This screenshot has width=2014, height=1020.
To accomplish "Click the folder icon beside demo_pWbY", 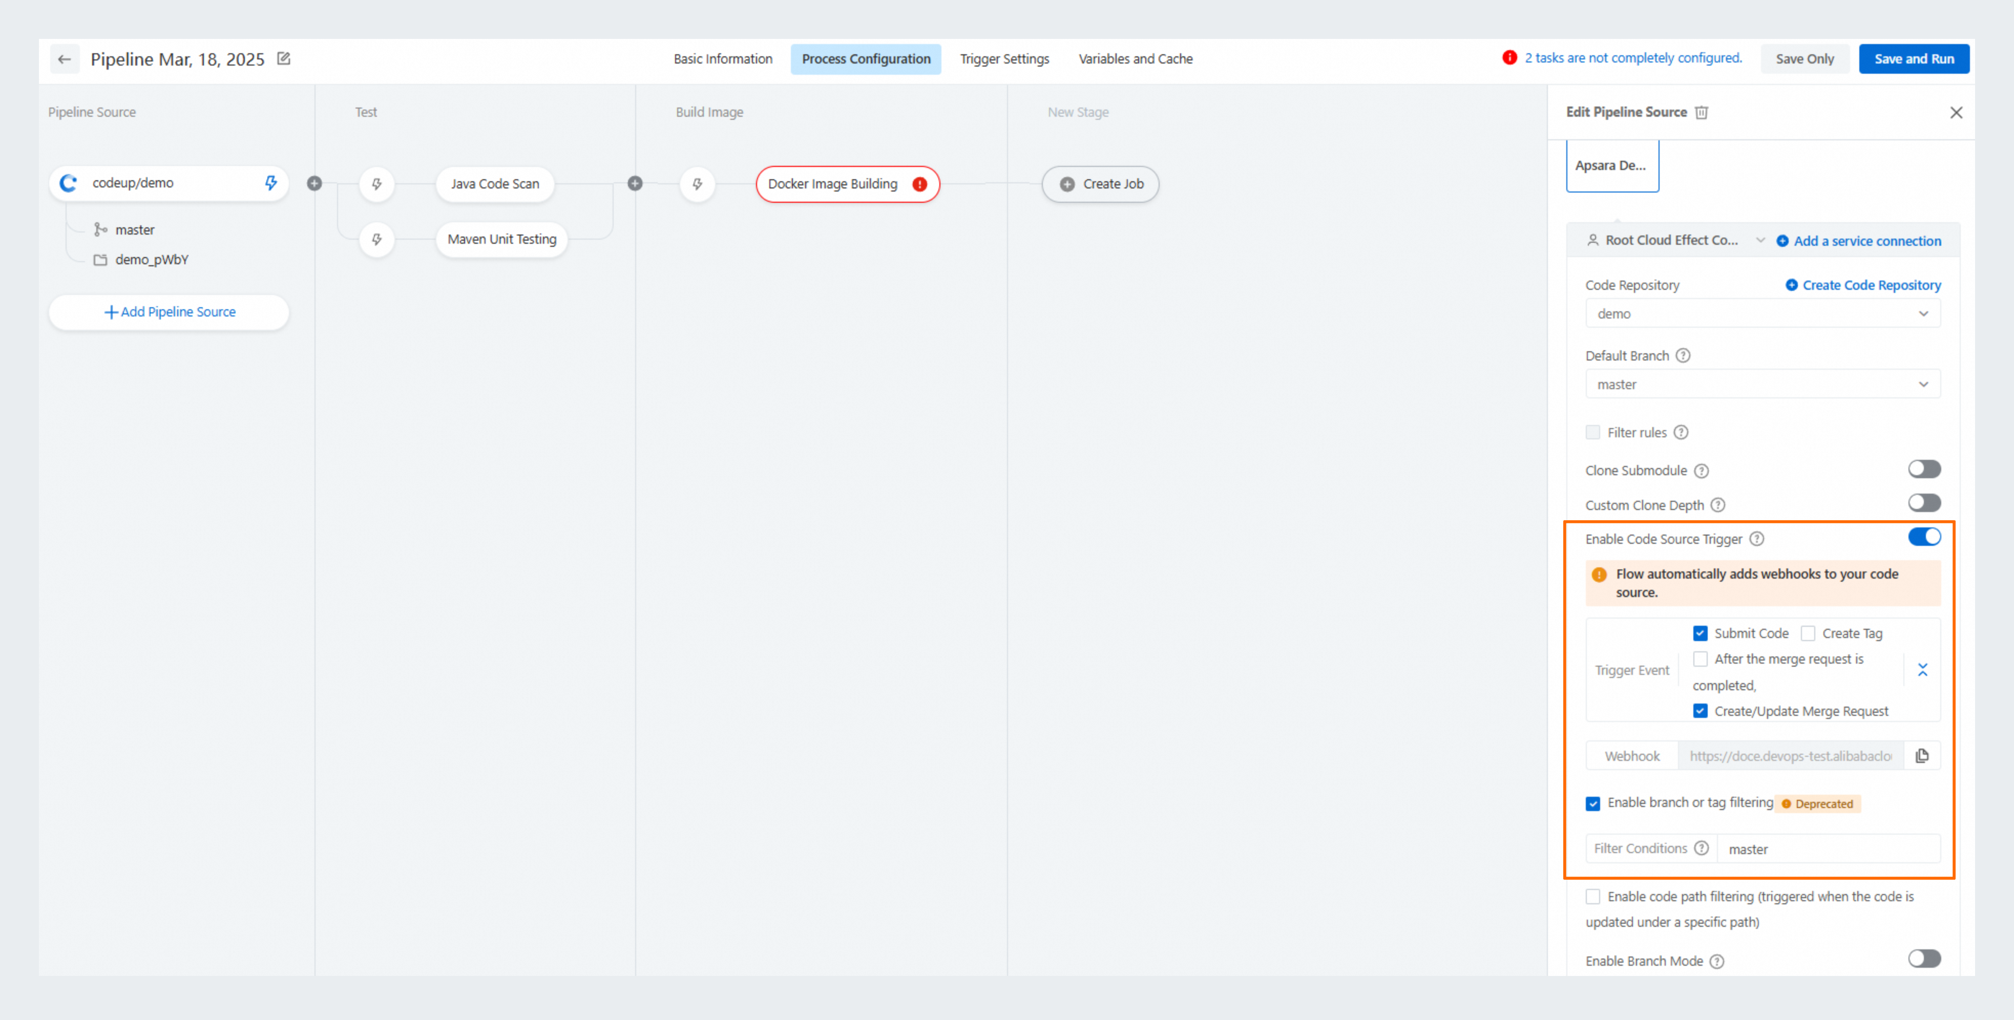I will 100,259.
